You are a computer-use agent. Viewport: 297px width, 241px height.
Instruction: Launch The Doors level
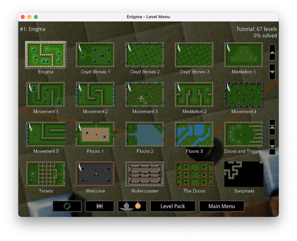point(195,174)
